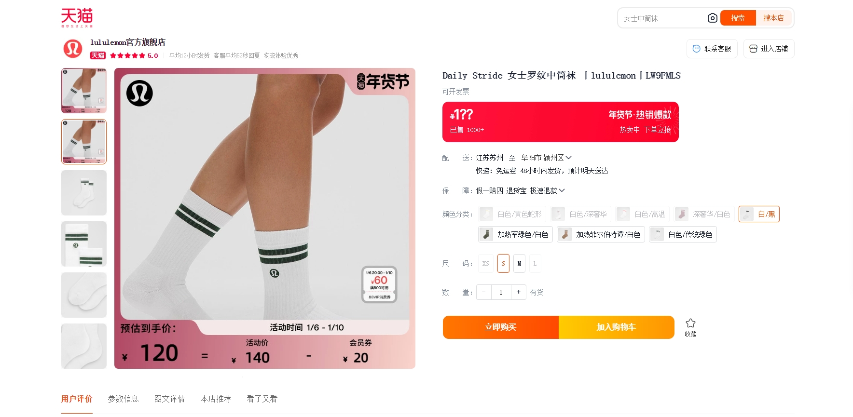853x417 pixels.
Task: Decrease quantity with the minus button
Action: point(483,292)
